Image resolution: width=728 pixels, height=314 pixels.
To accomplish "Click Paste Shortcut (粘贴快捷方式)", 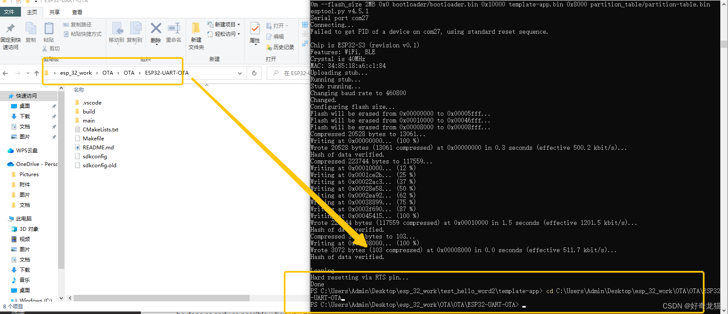I will 82,34.
